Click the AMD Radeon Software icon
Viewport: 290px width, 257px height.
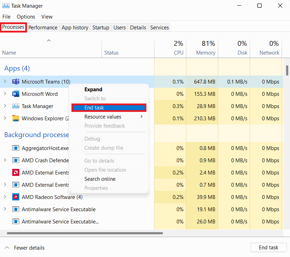coord(16,197)
